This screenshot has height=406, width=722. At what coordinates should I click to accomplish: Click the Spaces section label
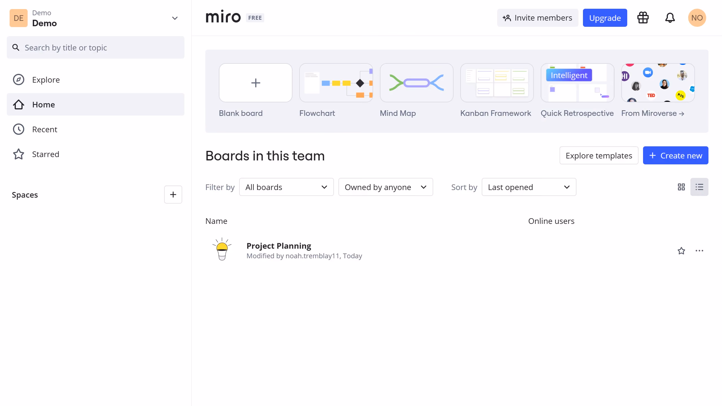[x=25, y=195]
